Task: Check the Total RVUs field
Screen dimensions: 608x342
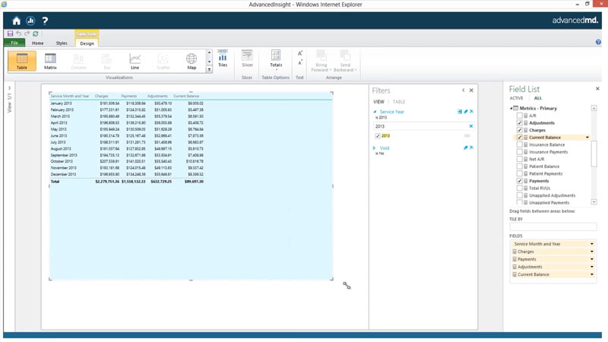Action: pos(520,188)
